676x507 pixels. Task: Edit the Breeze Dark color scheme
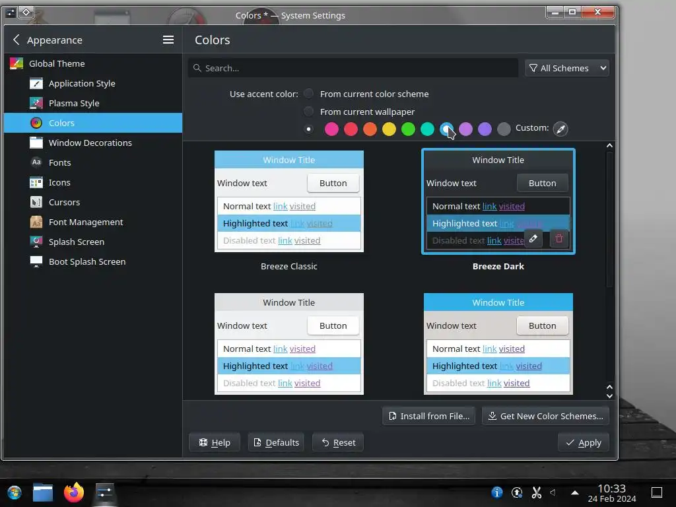coord(533,238)
